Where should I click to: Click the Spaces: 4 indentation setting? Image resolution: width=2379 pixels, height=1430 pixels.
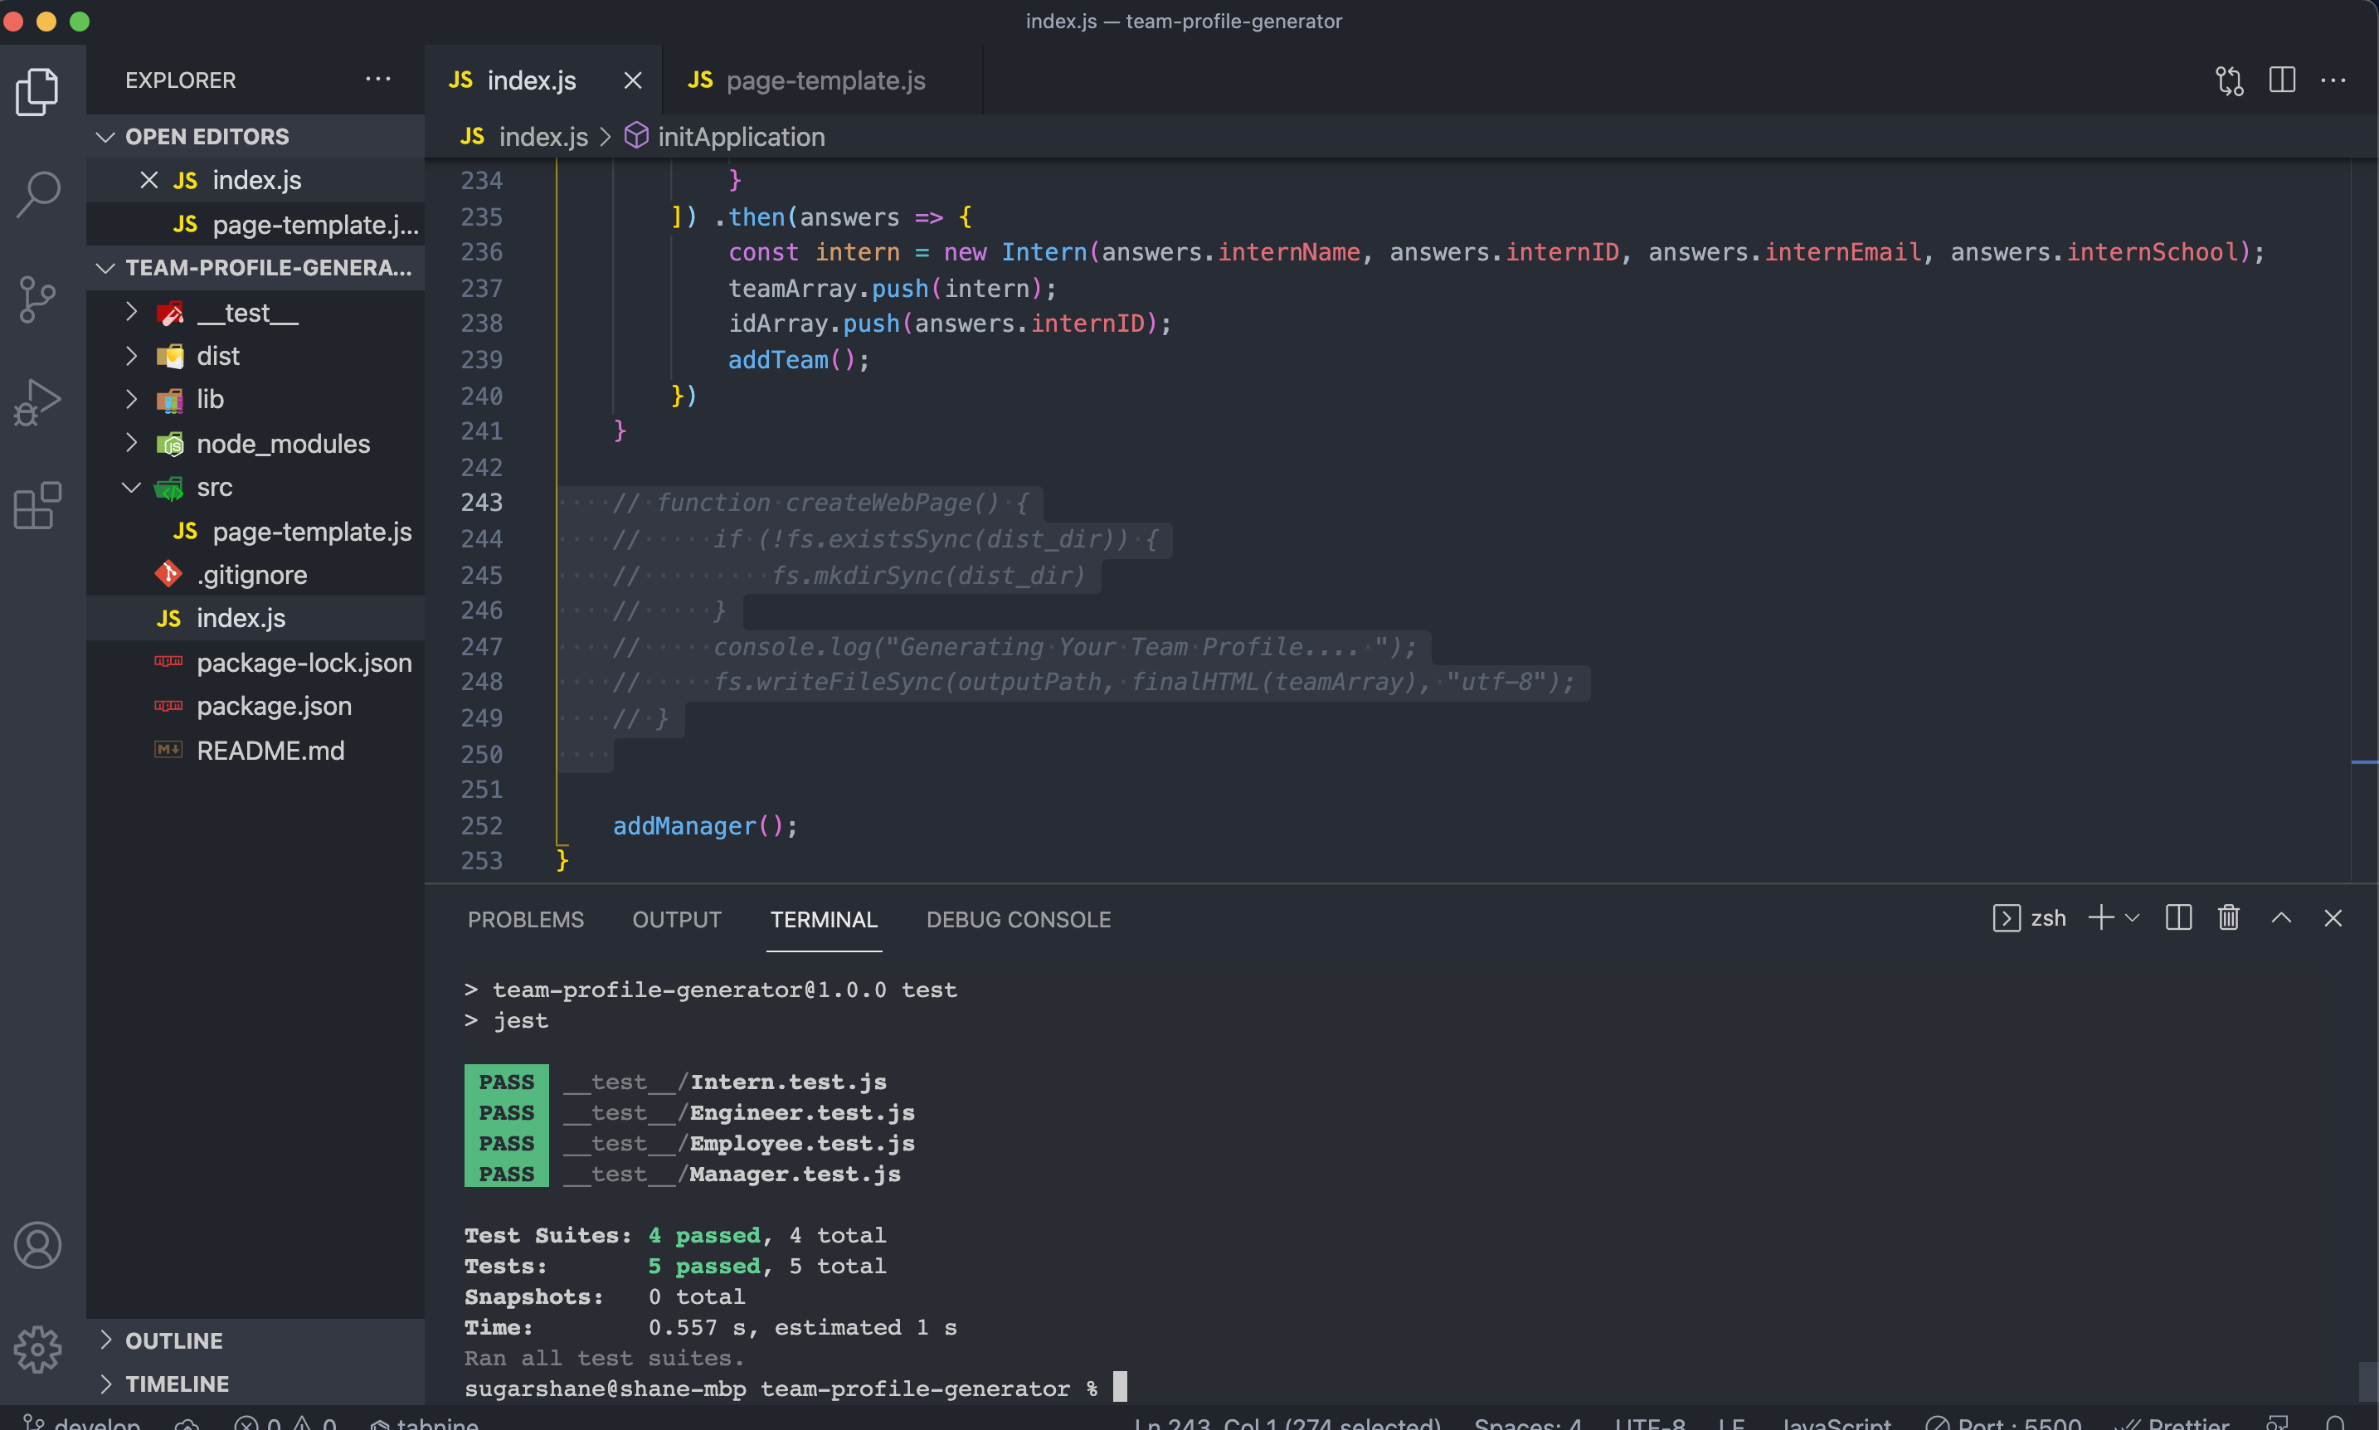tap(1528, 1423)
